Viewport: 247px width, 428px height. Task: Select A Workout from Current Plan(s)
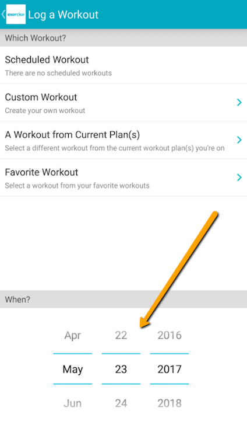click(x=123, y=140)
